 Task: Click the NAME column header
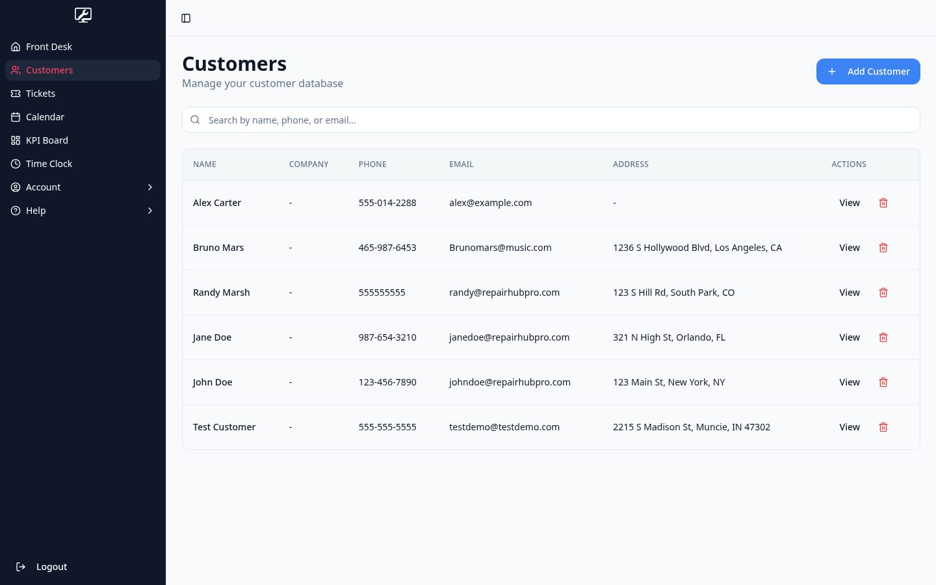tap(205, 164)
